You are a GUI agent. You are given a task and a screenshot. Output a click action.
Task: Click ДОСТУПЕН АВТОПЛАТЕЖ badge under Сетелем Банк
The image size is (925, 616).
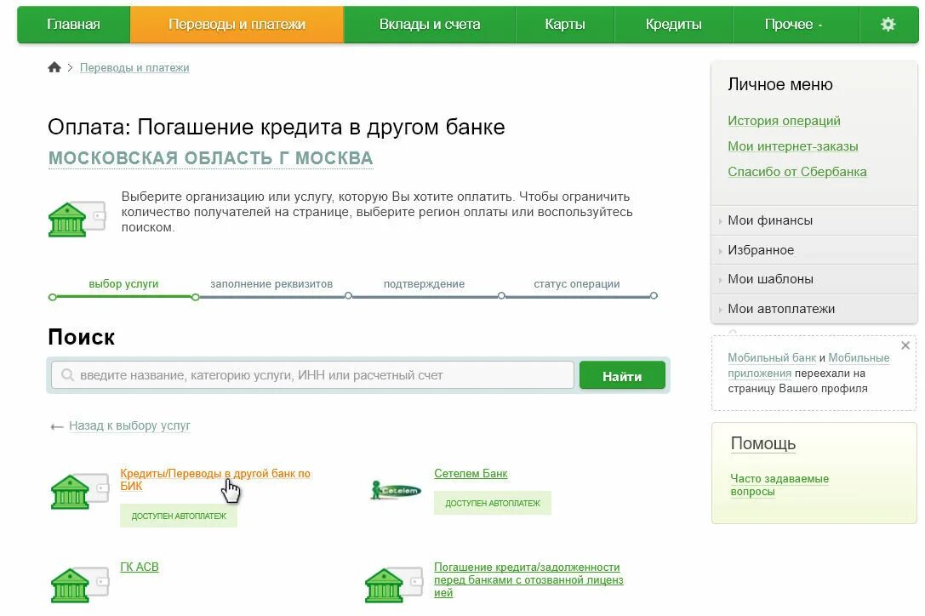(493, 504)
